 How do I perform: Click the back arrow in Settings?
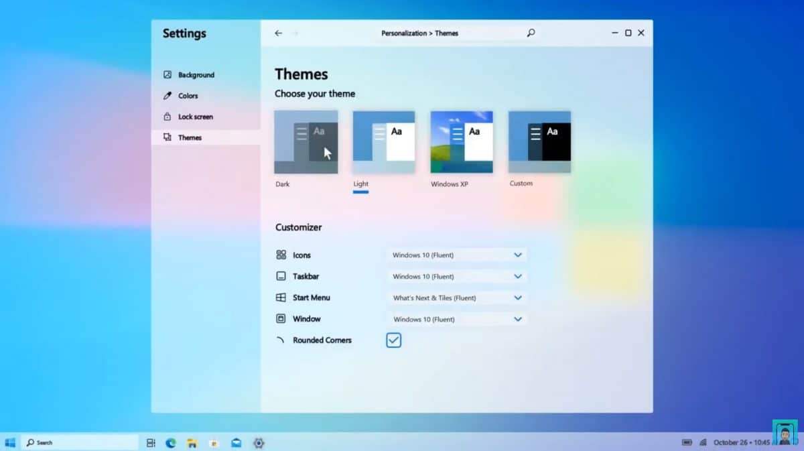click(278, 32)
